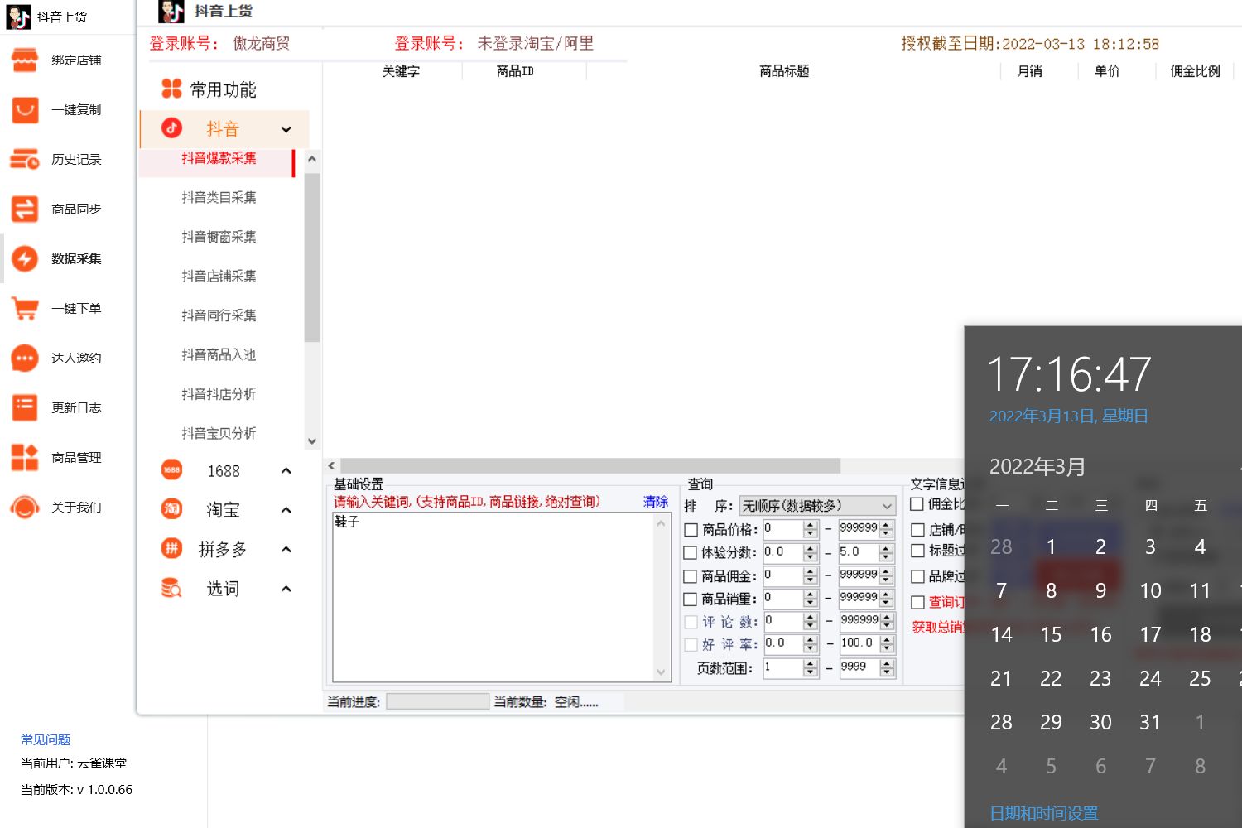This screenshot has width=1242, height=828.
Task: Collapse the 抖音 section chevron
Action: pos(286,129)
